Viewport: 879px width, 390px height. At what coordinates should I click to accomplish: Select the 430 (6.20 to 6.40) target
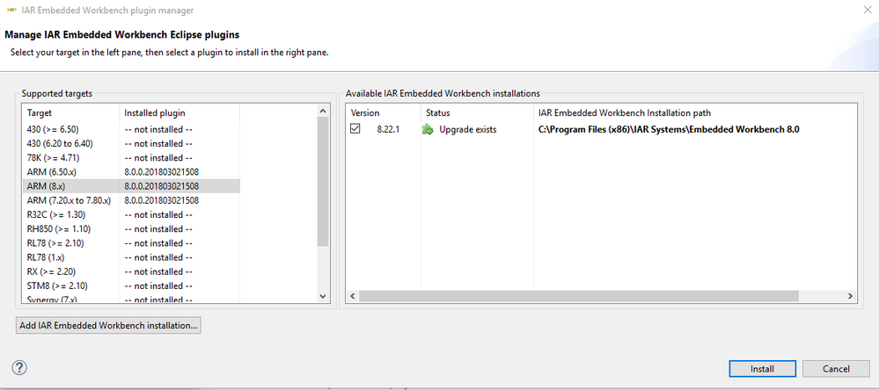click(60, 144)
